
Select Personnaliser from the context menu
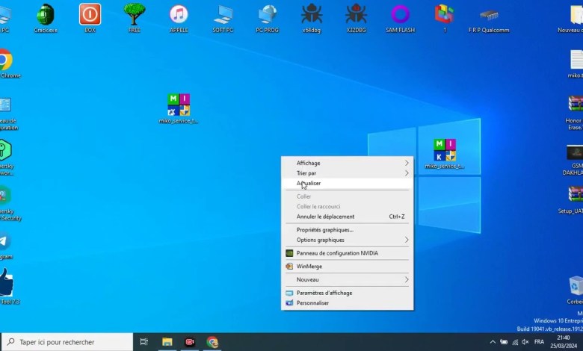click(312, 303)
